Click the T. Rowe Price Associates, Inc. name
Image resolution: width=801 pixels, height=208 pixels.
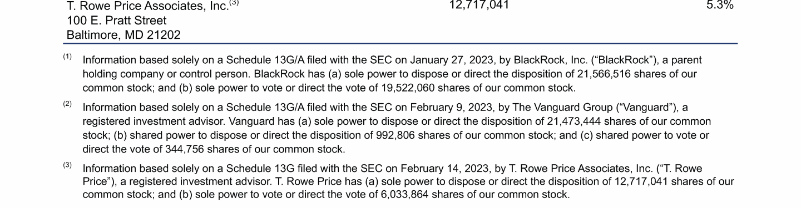[x=147, y=6]
